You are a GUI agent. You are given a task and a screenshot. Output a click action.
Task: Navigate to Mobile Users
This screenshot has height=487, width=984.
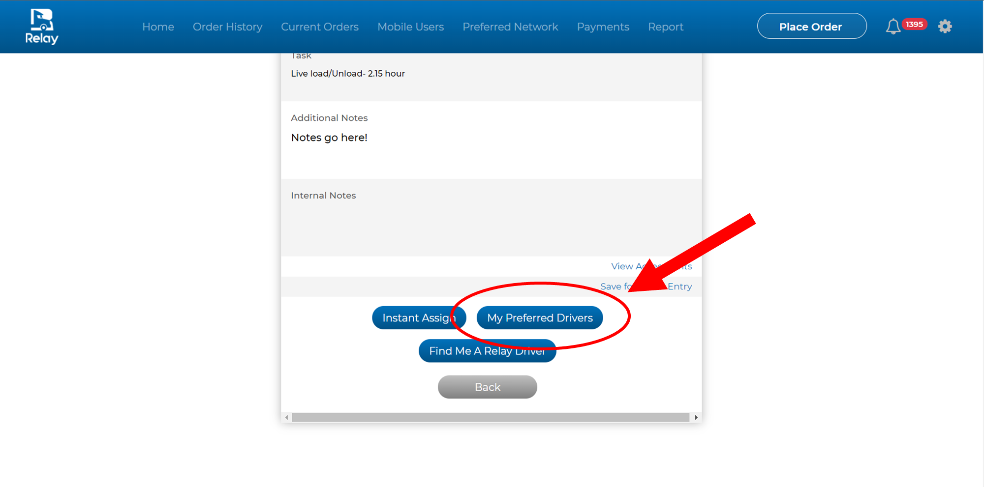[x=410, y=27]
